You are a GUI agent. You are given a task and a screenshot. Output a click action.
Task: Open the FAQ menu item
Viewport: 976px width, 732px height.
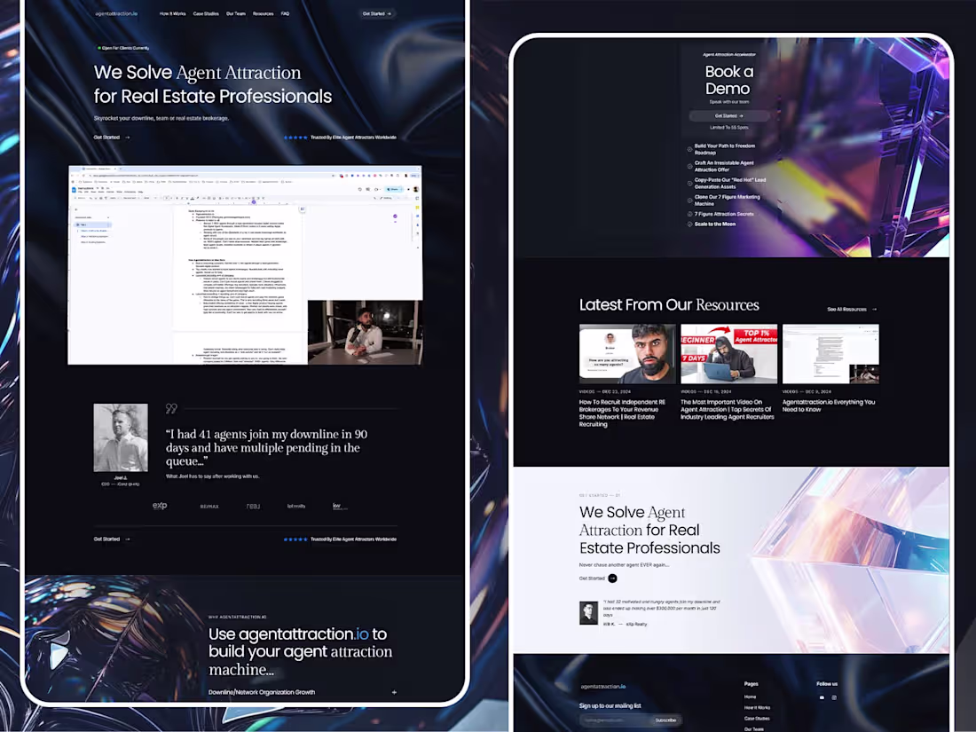click(x=285, y=13)
